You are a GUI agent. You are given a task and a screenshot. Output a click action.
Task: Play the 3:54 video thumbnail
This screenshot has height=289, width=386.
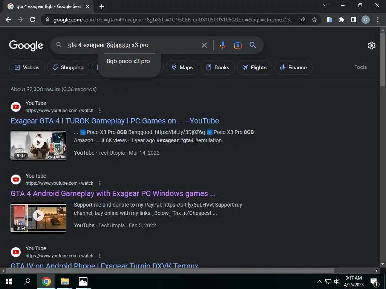click(38, 218)
